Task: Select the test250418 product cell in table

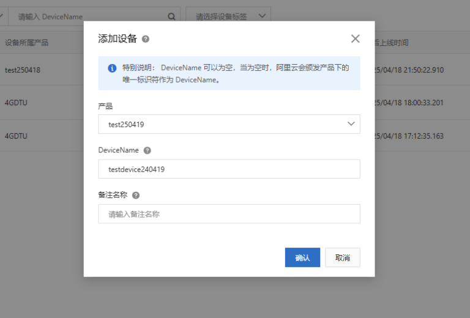Action: 23,70
